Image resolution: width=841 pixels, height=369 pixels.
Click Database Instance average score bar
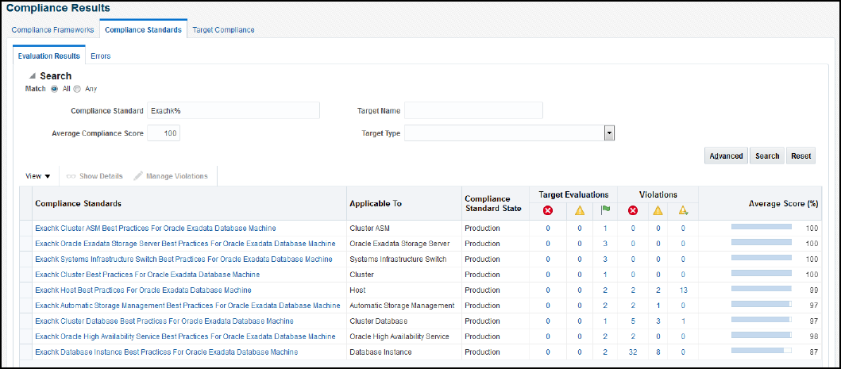761,352
